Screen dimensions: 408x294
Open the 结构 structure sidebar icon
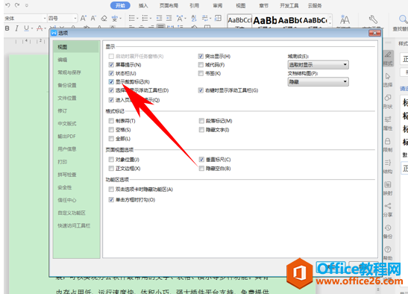388,163
